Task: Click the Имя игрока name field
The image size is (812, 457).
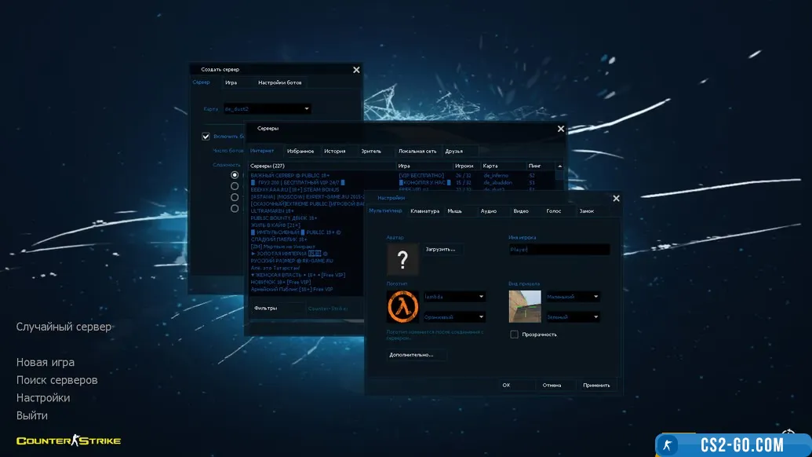Action: coord(559,249)
